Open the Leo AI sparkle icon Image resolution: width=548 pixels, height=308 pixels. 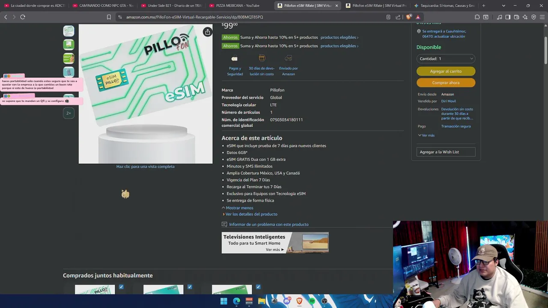(525, 17)
